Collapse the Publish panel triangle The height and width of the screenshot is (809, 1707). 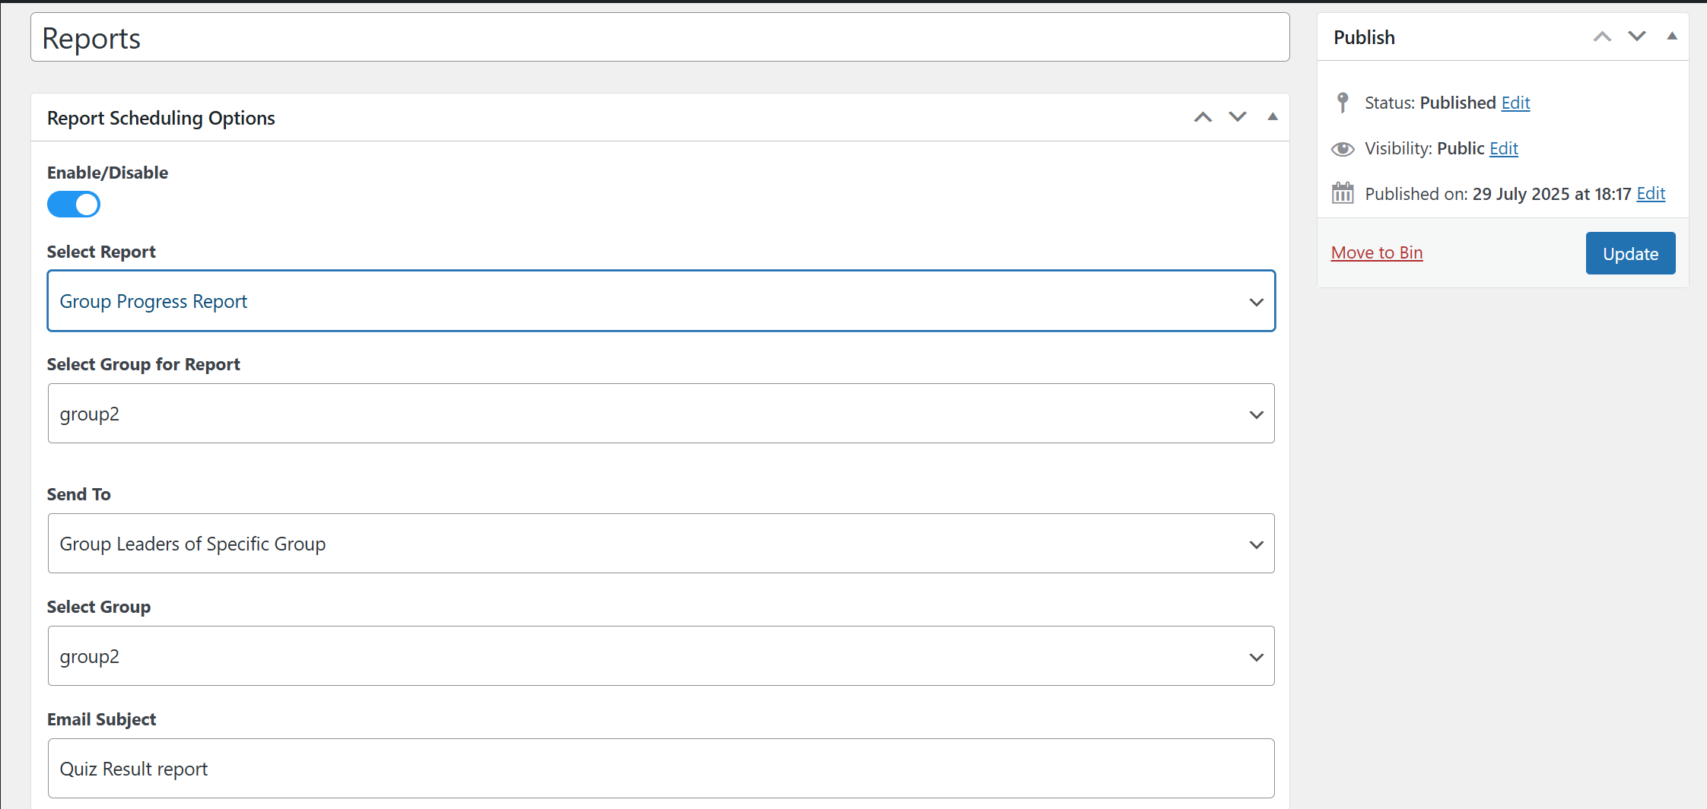tap(1672, 36)
